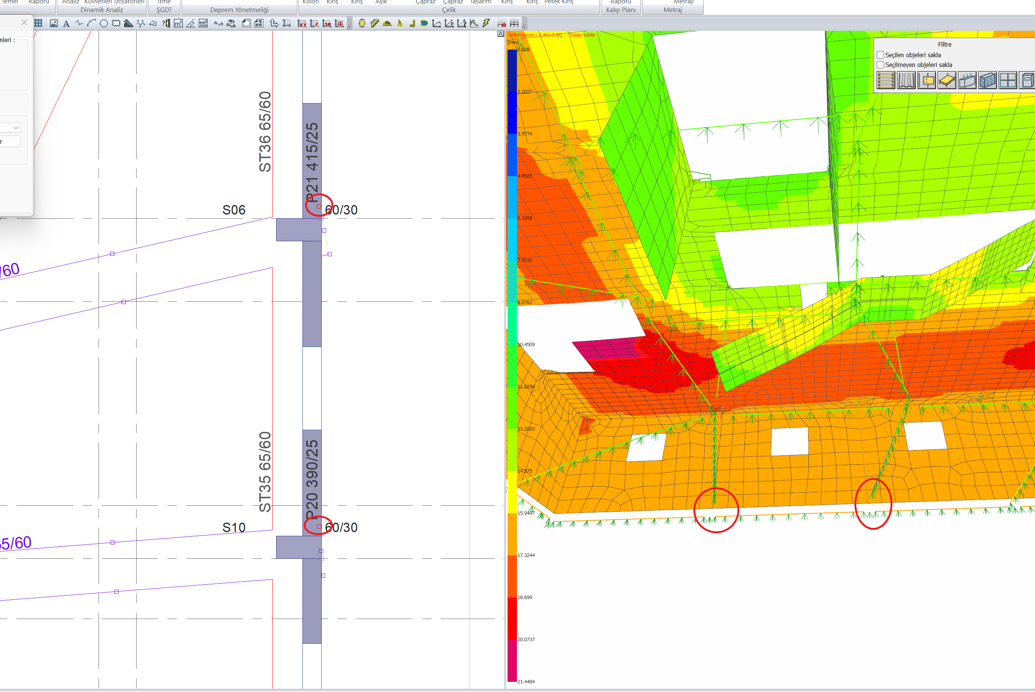The height and width of the screenshot is (692, 1035).
Task: Click the eye visibility toolbar icon
Action: point(231,23)
